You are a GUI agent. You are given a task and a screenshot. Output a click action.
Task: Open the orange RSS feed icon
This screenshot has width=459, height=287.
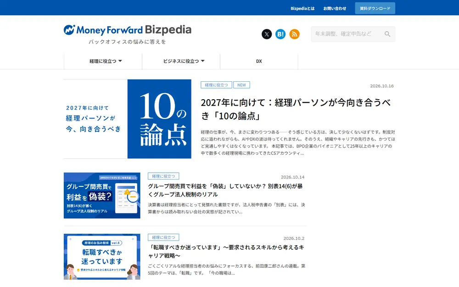pyautogui.click(x=295, y=34)
